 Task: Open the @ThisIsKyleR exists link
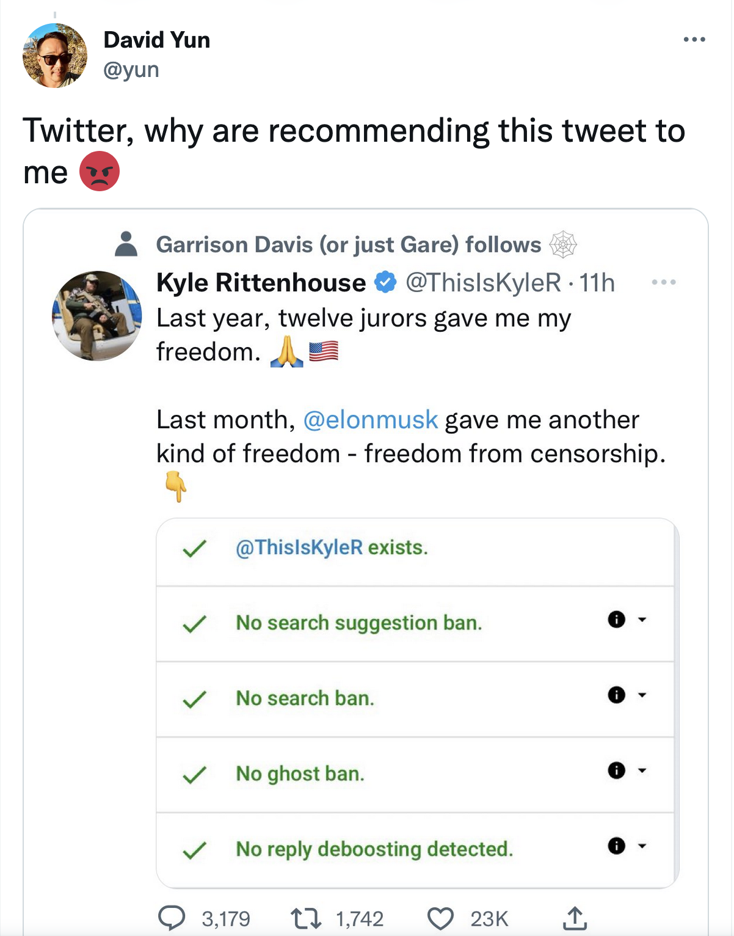[x=299, y=547]
